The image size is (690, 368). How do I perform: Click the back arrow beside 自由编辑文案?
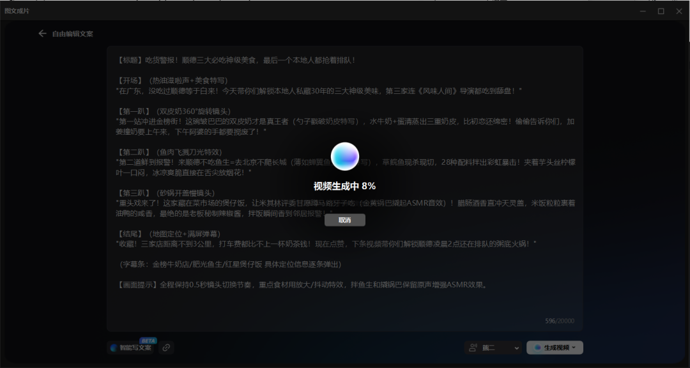point(42,33)
